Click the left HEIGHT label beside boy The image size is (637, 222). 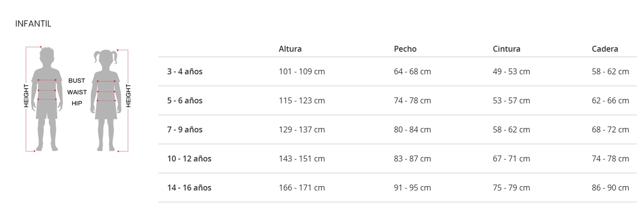[27, 96]
